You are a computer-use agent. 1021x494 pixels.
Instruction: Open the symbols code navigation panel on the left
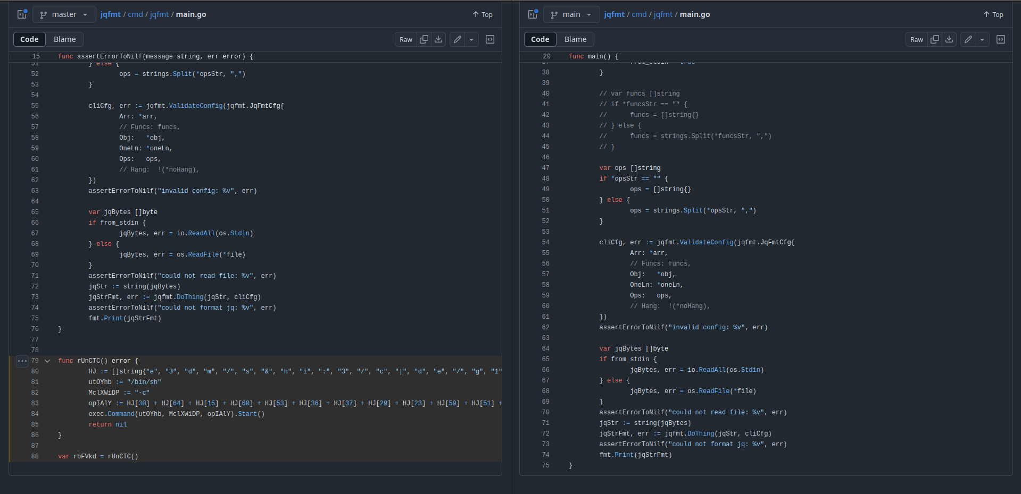[489, 39]
